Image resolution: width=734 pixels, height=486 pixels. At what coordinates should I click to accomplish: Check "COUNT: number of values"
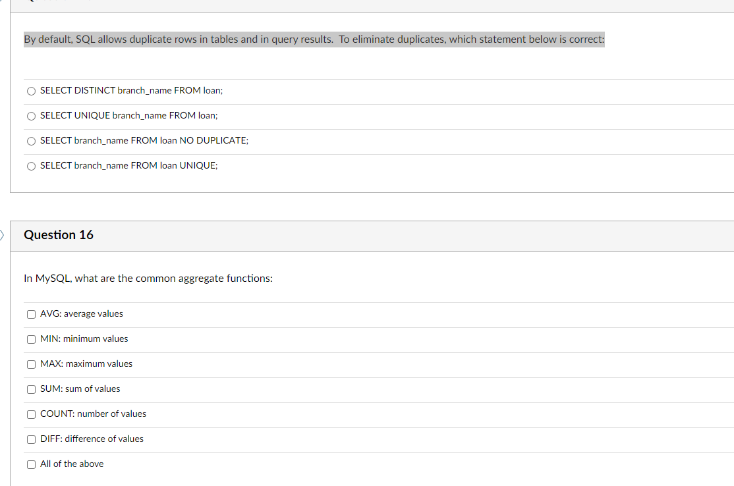point(31,414)
